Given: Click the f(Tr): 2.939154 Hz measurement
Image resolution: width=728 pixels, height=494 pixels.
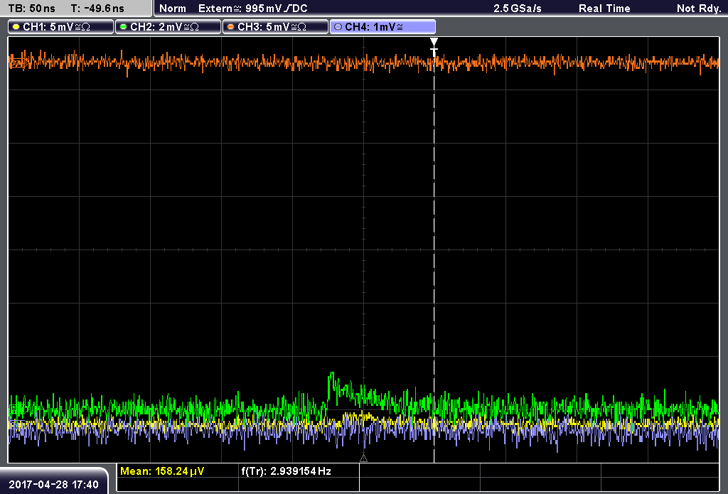Looking at the screenshot, I should tap(287, 471).
